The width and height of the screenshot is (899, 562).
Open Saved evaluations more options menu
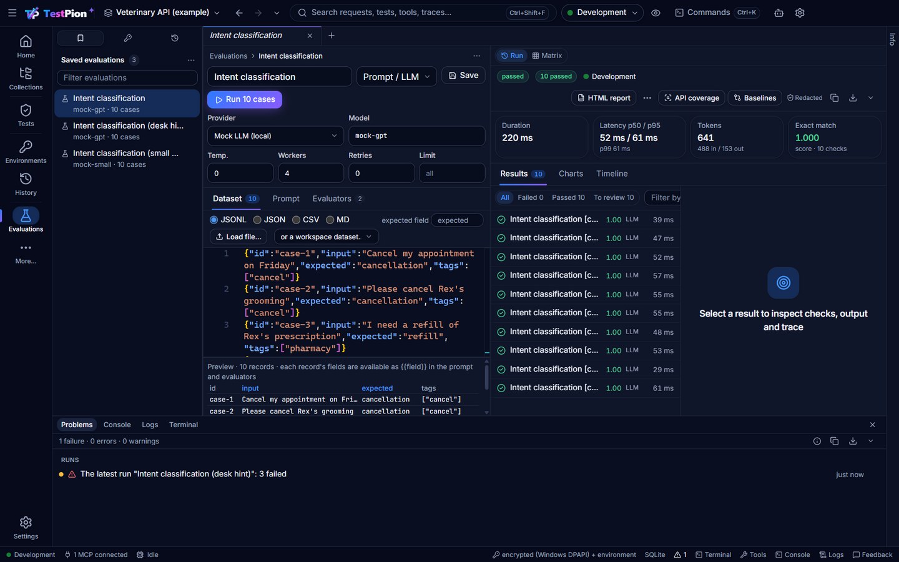(x=191, y=60)
